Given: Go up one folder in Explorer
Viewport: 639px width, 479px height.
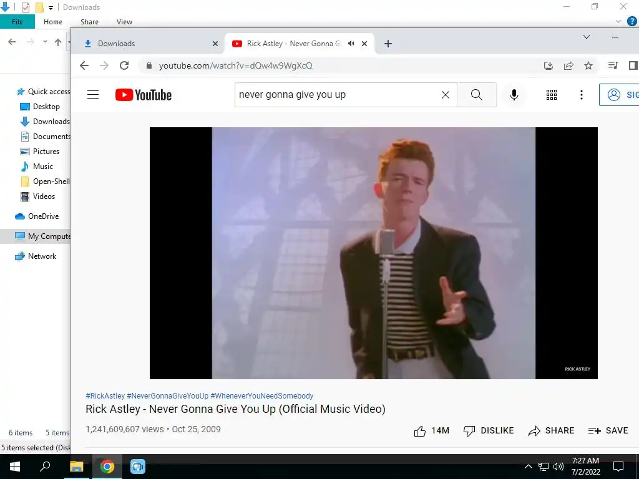Looking at the screenshot, I should pos(58,42).
